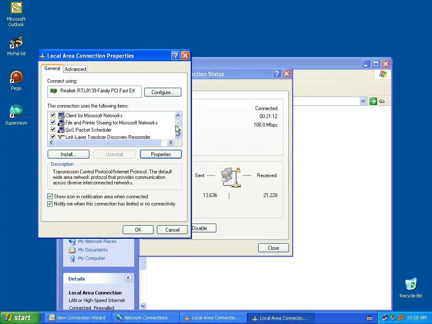Viewport: 432px width, 324px height.
Task: Open the Start menu
Action: (20, 318)
